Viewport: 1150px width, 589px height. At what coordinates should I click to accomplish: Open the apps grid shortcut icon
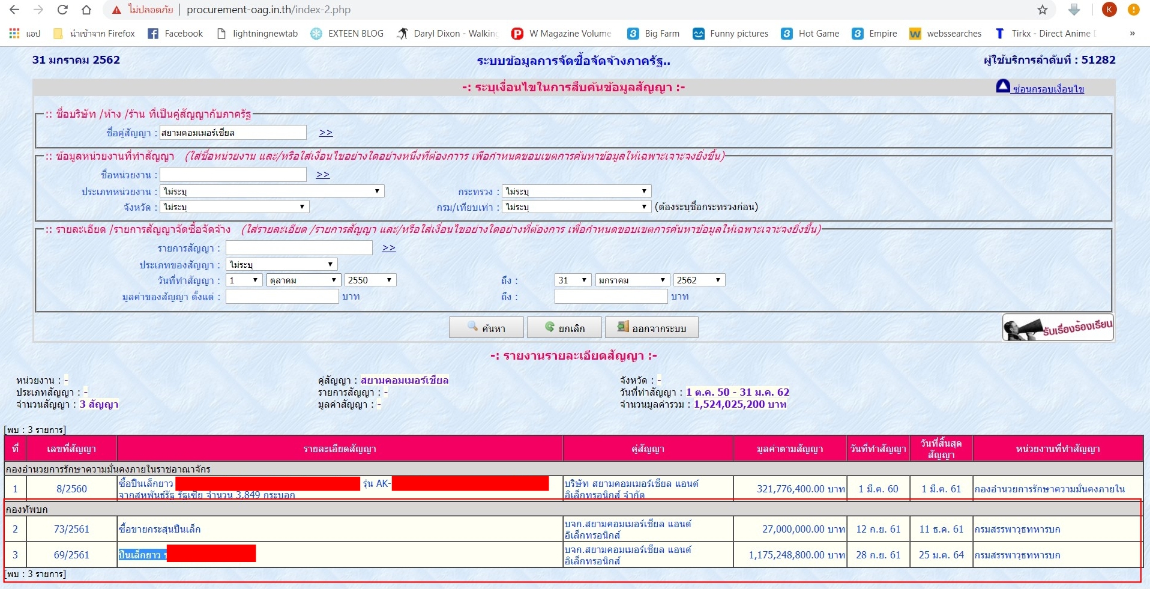14,34
